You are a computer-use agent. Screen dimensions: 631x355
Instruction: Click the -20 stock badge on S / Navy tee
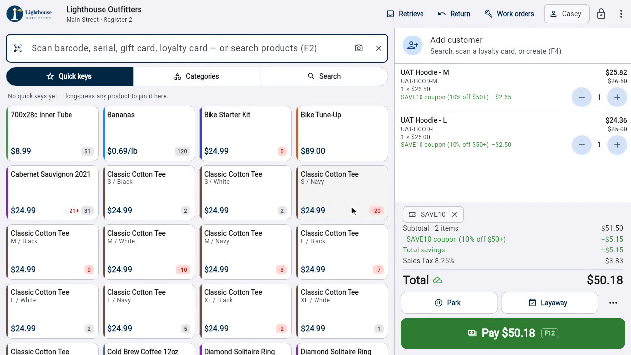(x=377, y=211)
